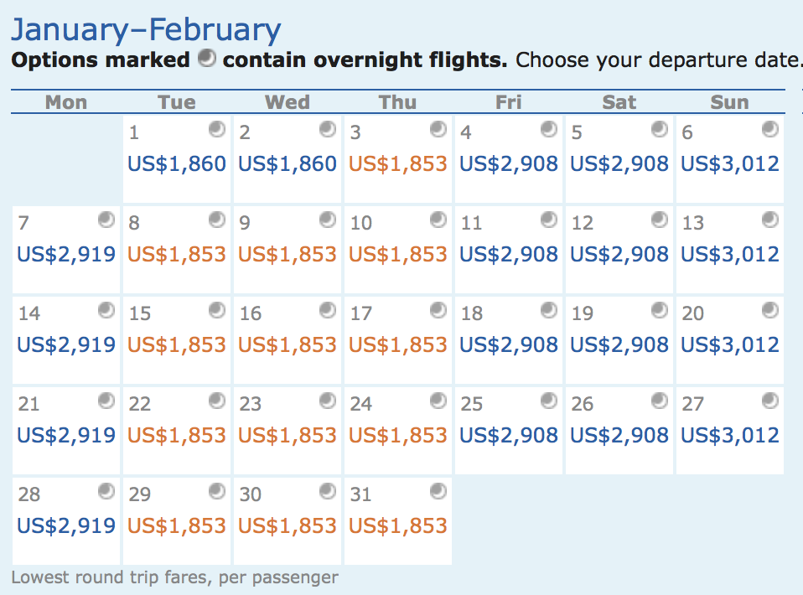Choose US$2,919 fare on January 7
The image size is (803, 595).
click(x=66, y=254)
